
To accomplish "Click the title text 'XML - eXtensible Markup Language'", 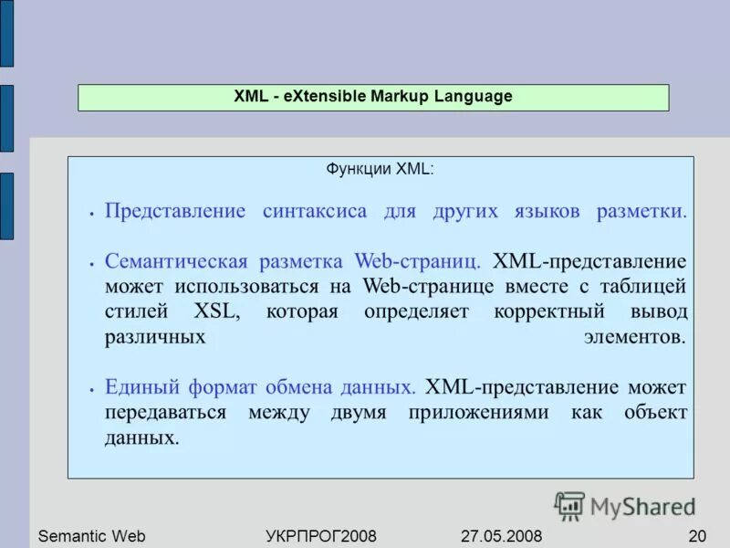I will [x=372, y=95].
